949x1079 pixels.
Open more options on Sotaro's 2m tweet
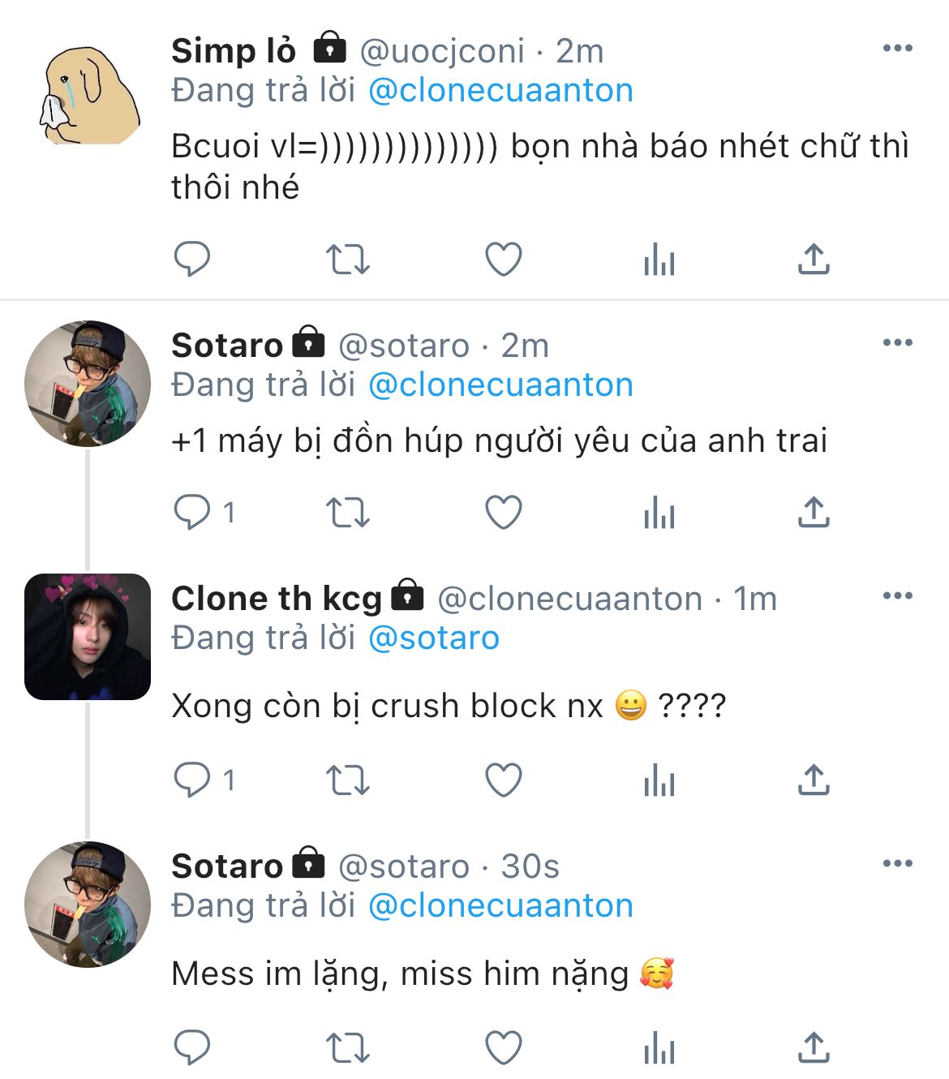coord(897,342)
